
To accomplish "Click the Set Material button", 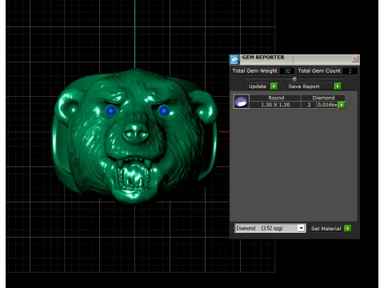I will tap(326, 229).
